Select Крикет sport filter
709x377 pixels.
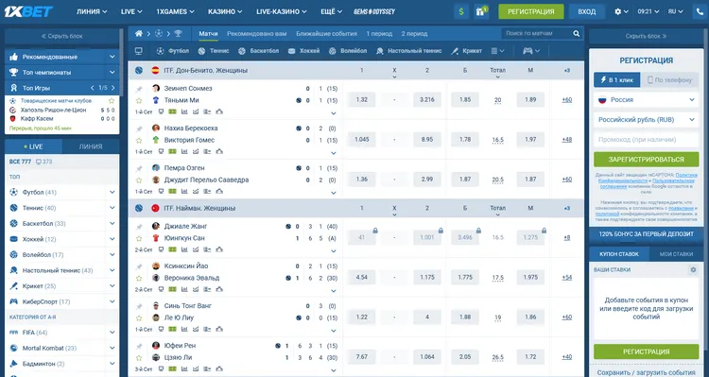pyautogui.click(x=467, y=51)
